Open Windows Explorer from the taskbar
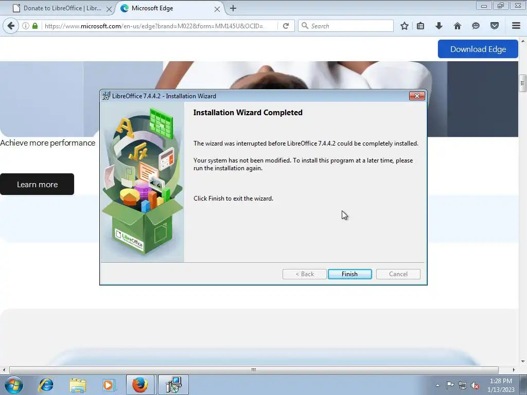This screenshot has height=395, width=527. point(78,385)
